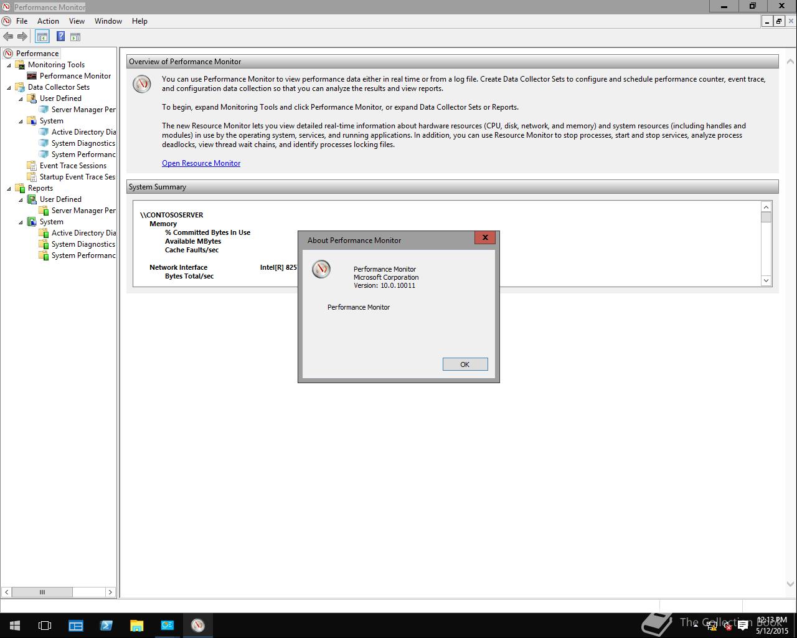The image size is (797, 638).
Task: Click the console tree scroll left arrow
Action: click(6, 592)
